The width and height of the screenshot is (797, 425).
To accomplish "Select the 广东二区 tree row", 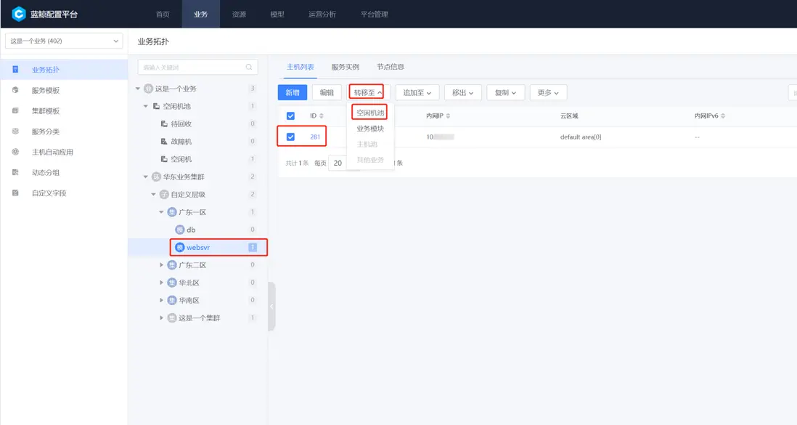I will click(x=197, y=264).
